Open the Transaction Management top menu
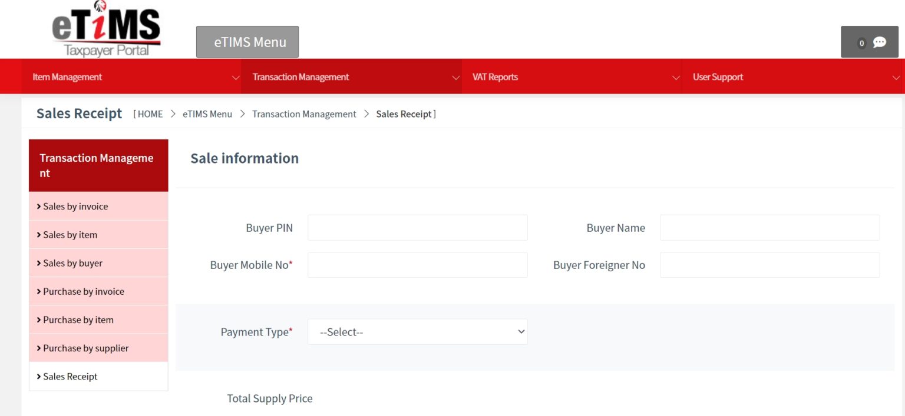 point(351,77)
